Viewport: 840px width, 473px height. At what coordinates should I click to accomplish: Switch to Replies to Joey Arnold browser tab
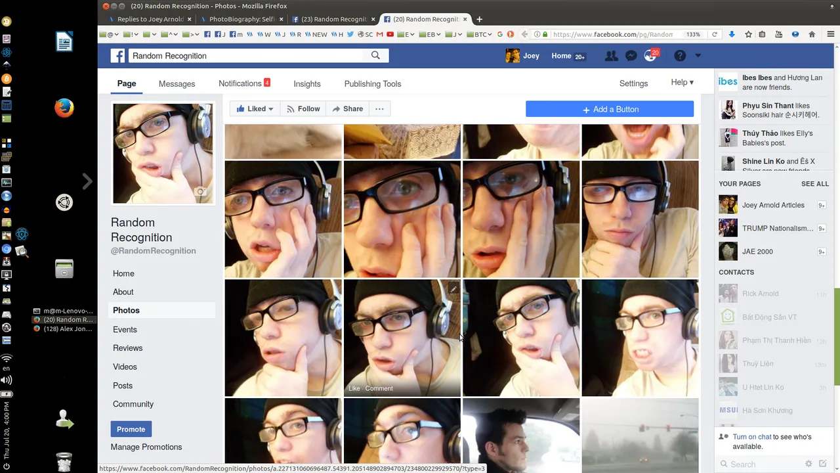[x=150, y=19]
